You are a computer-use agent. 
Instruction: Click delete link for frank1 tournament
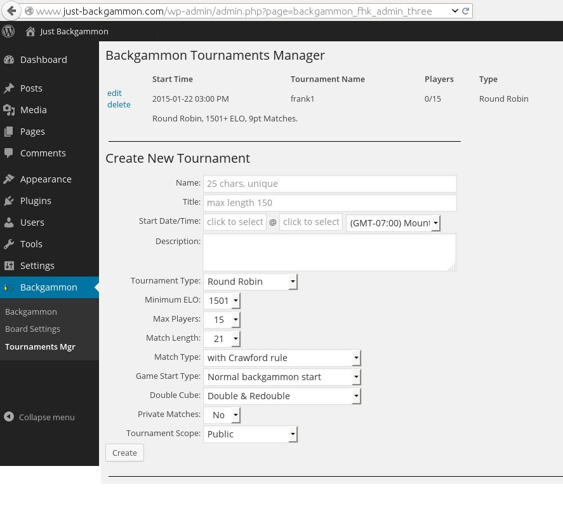[119, 105]
